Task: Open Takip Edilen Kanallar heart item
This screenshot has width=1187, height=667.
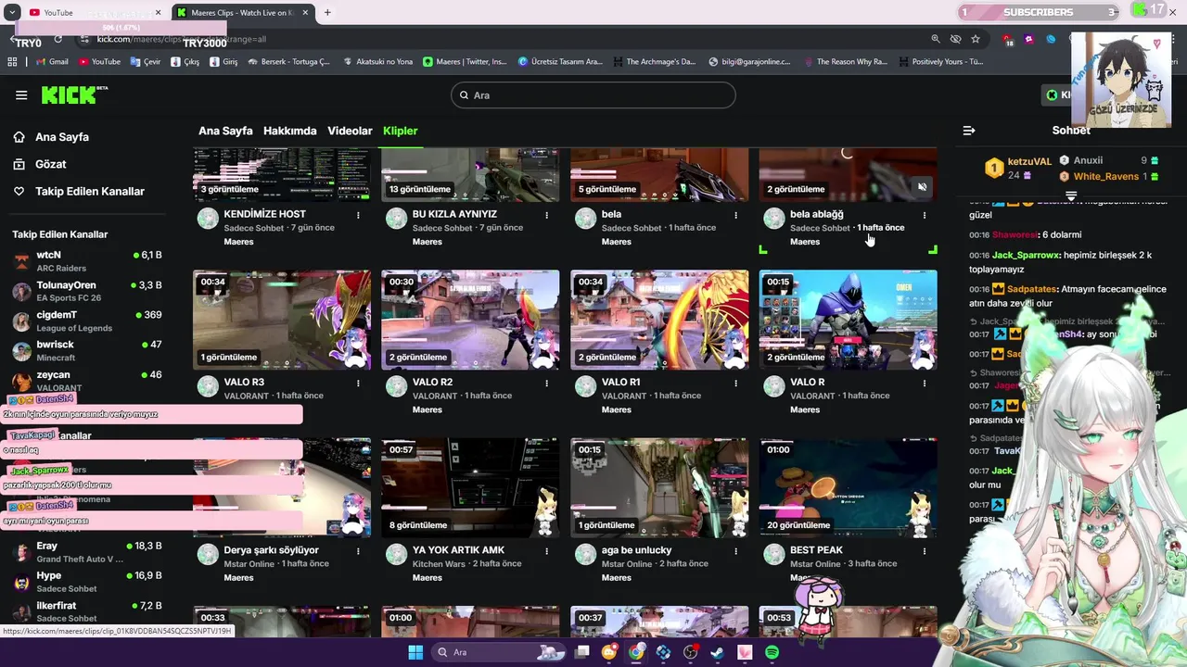Action: [x=79, y=191]
